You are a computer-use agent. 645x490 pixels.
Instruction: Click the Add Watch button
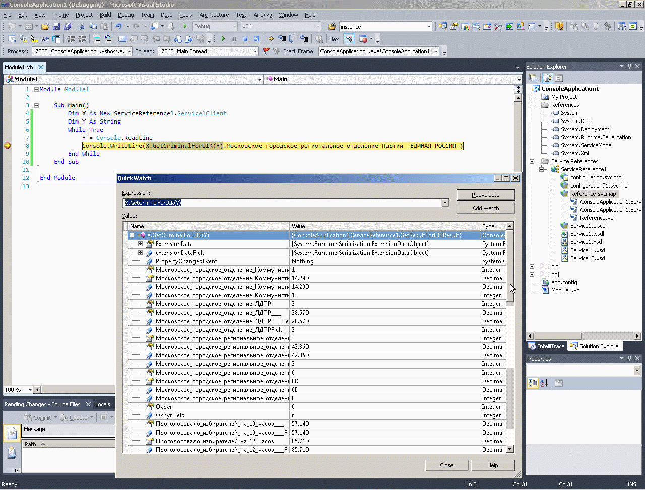(485, 208)
